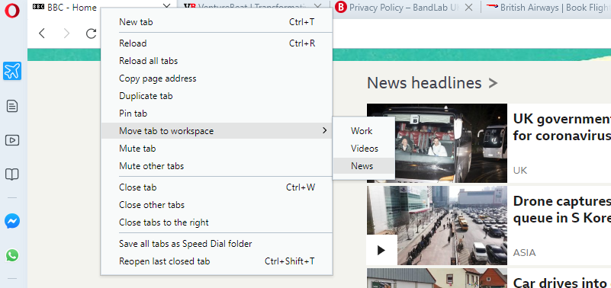Screen dimensions: 611x288
Task: Open the open-book workspace icon in the sidebar
Action: [x=12, y=174]
